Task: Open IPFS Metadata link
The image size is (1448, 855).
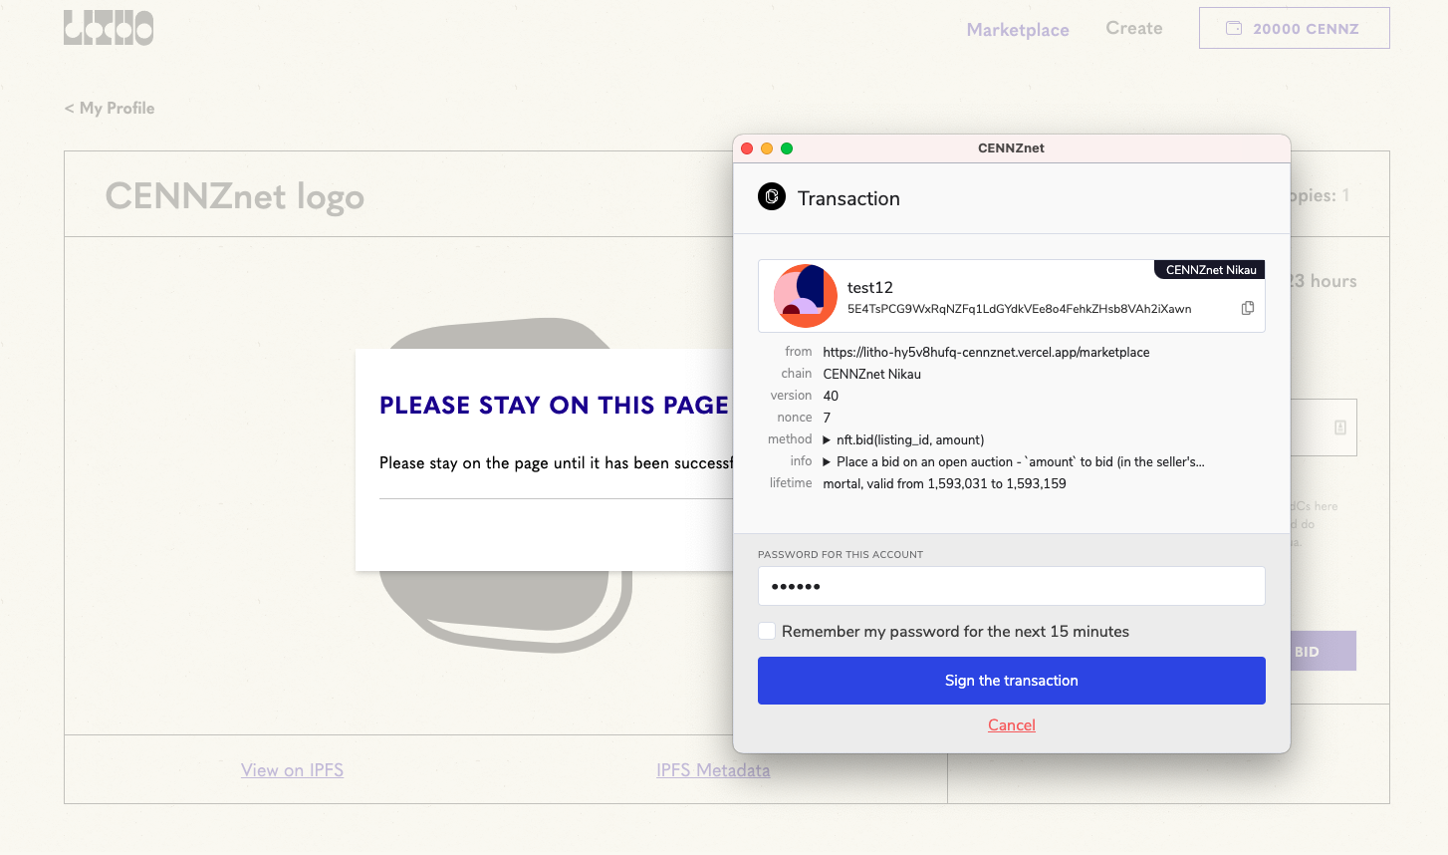Action: pos(713,770)
